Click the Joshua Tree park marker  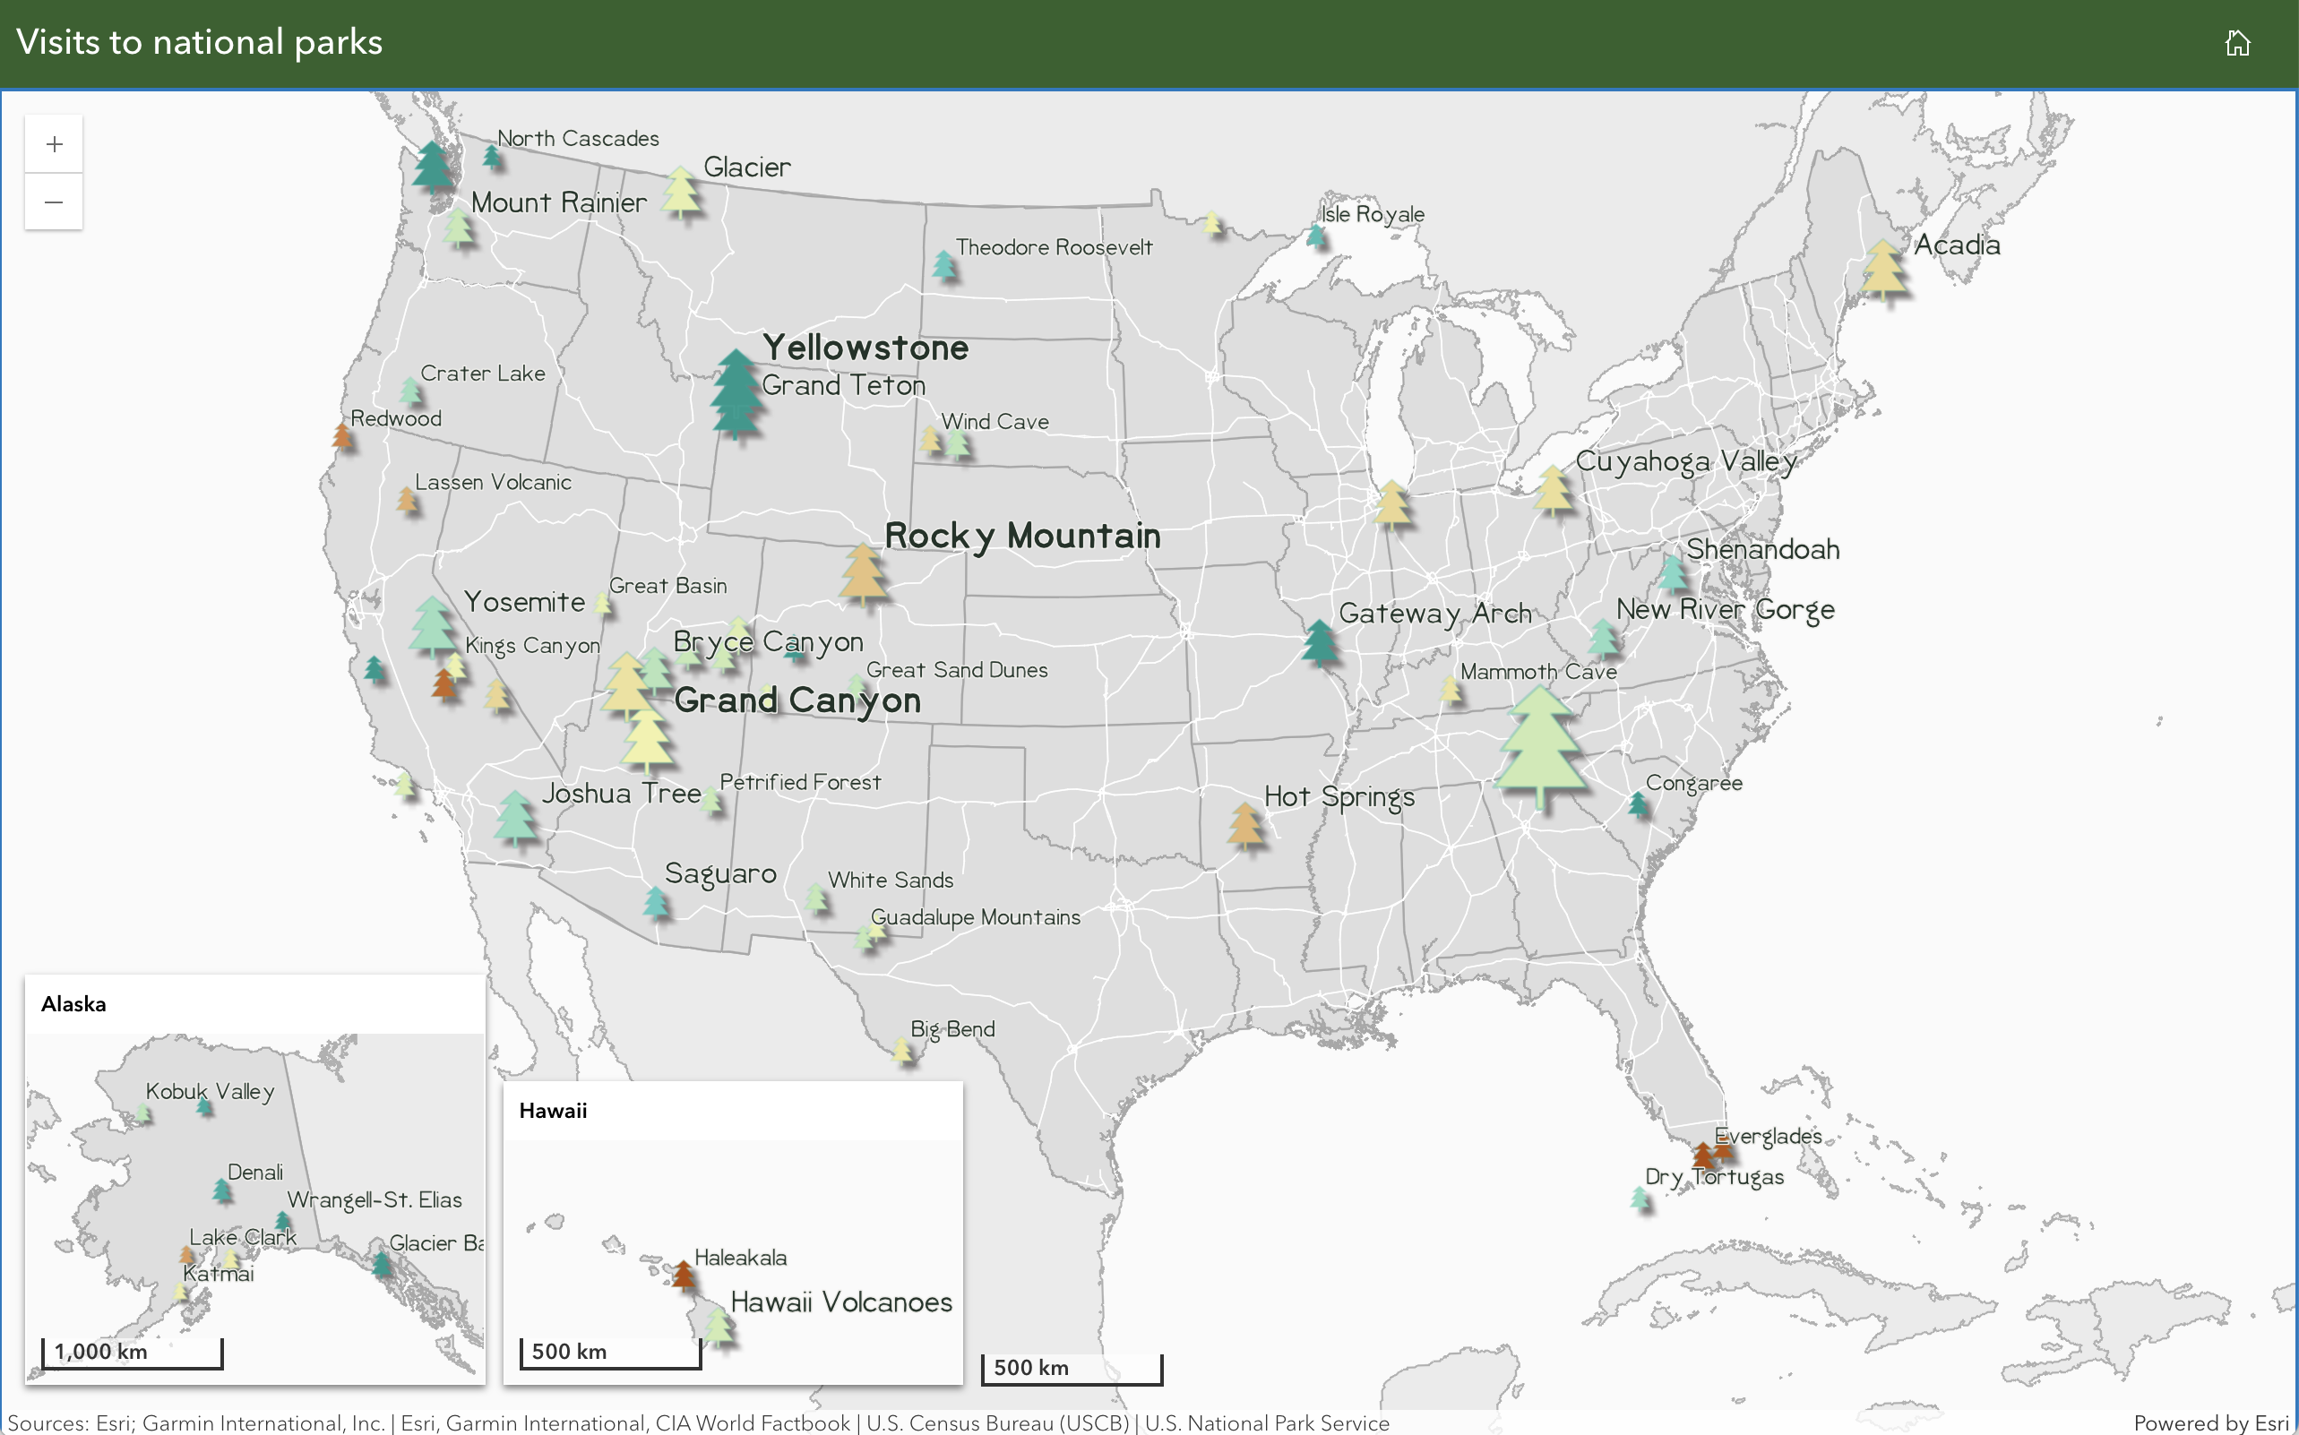tap(515, 817)
